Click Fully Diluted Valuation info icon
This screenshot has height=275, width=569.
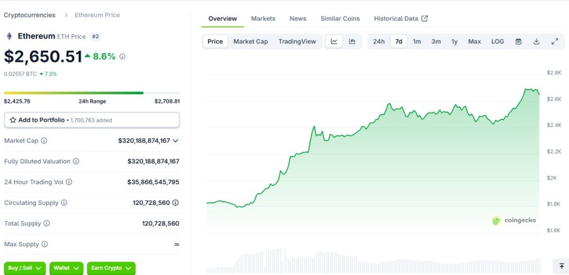tap(76, 161)
